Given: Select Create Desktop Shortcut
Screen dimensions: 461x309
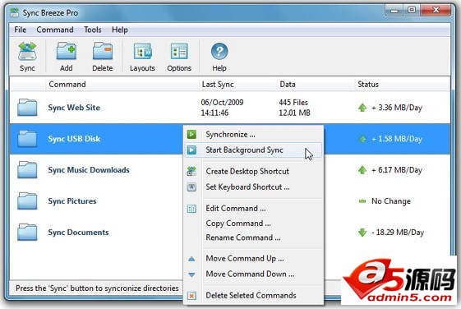Looking at the screenshot, I should click(x=253, y=171).
